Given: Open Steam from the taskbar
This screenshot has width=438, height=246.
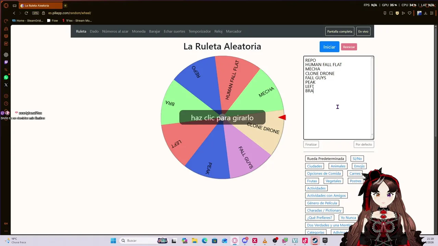Looking at the screenshot, I should 315,241.
